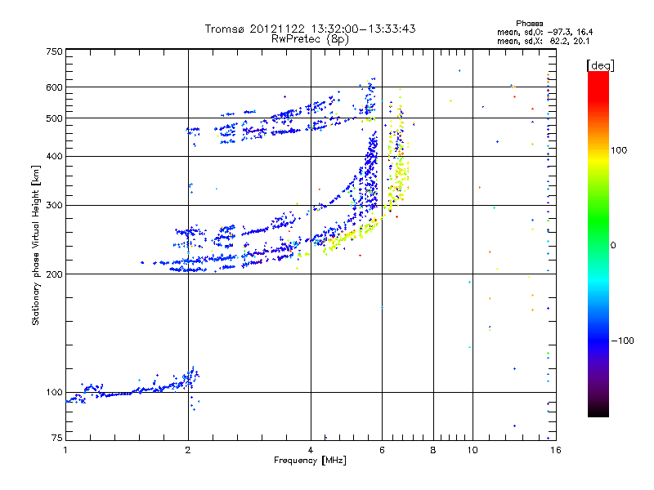The image size is (654, 490).
Task: Click the "Frequency [MHz]" axis title
Action: click(x=310, y=461)
